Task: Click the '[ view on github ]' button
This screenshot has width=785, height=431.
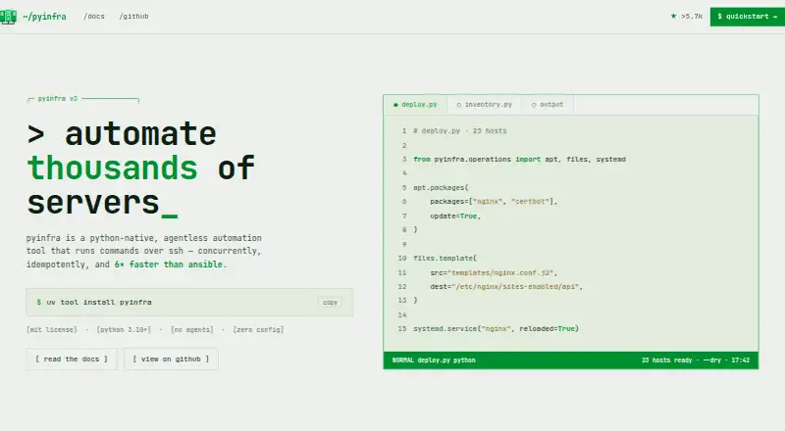Action: [x=171, y=359]
